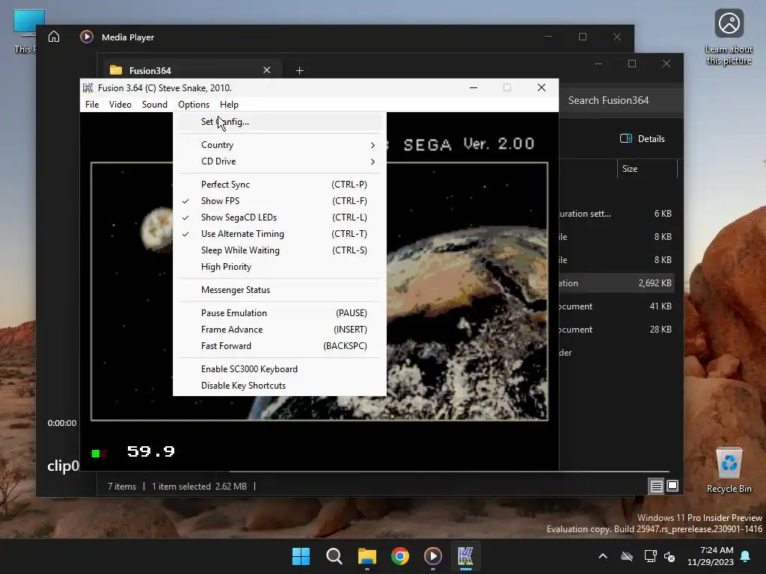The width and height of the screenshot is (766, 574).
Task: Click the Search Fusion364 field
Action: [x=620, y=101]
